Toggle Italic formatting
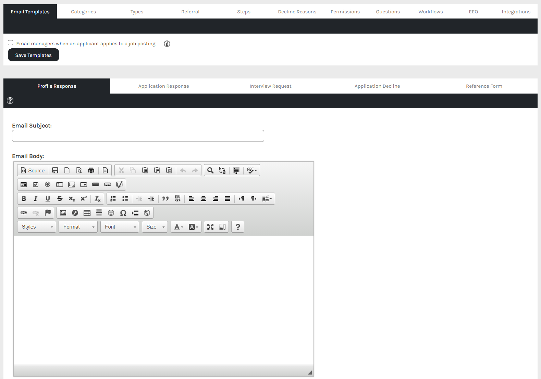 coord(36,198)
